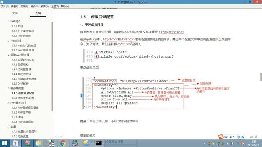Go to outline item 1.3.1 web时代的变迁
The width and height of the screenshot is (262, 147).
[x=24, y=45]
